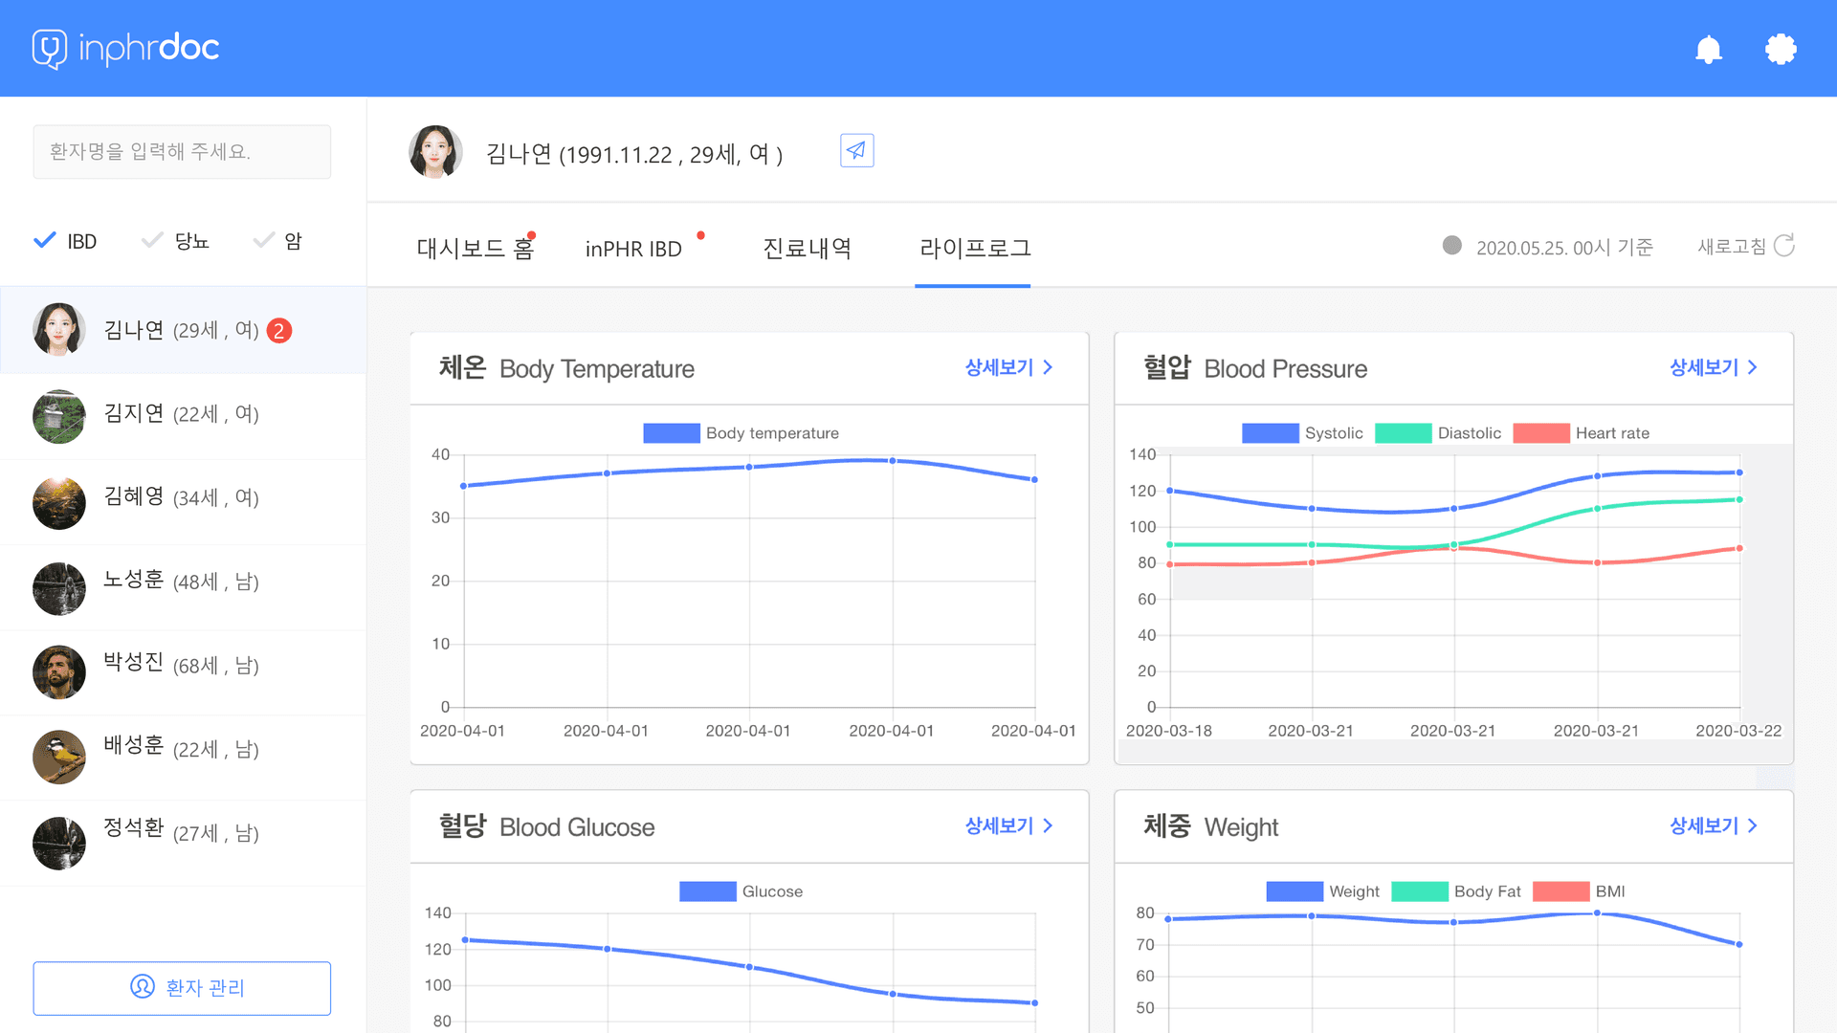Click the Systolic legend color swatch
This screenshot has height=1033, width=1837.
pyautogui.click(x=1270, y=432)
